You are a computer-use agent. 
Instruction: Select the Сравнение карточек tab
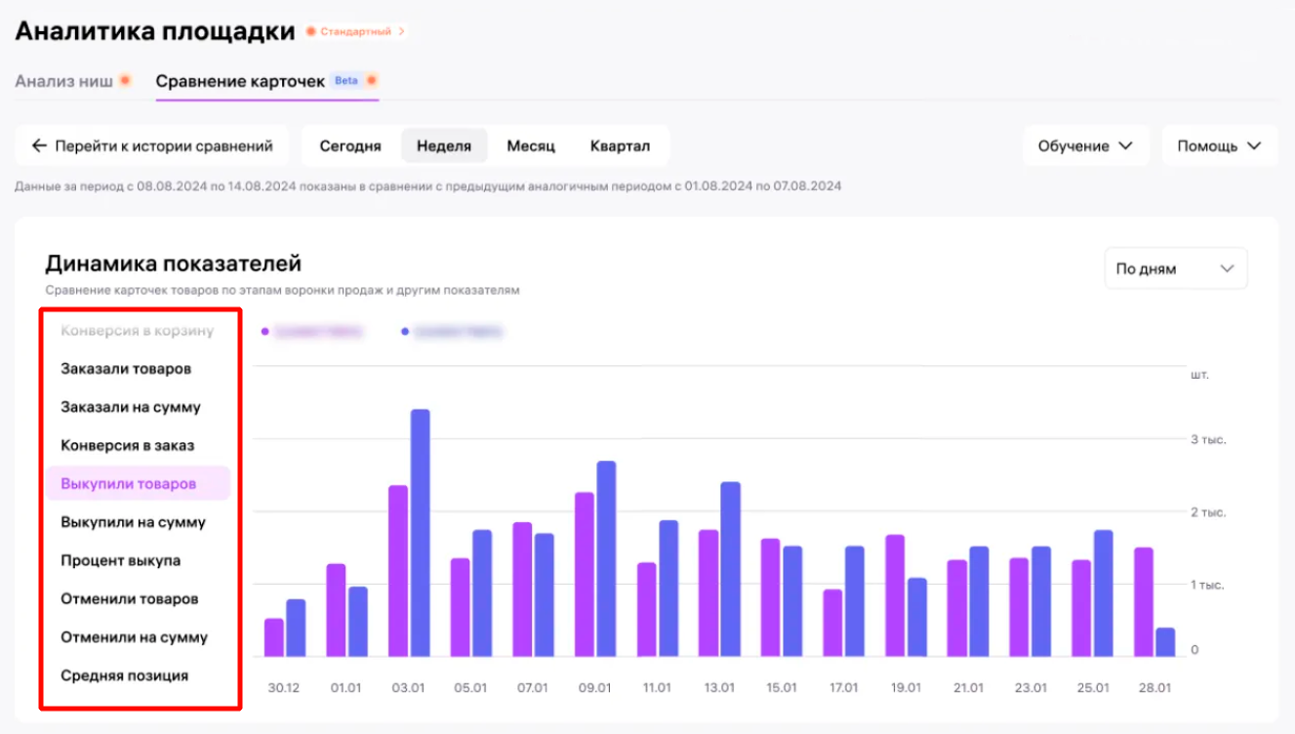[x=240, y=81]
